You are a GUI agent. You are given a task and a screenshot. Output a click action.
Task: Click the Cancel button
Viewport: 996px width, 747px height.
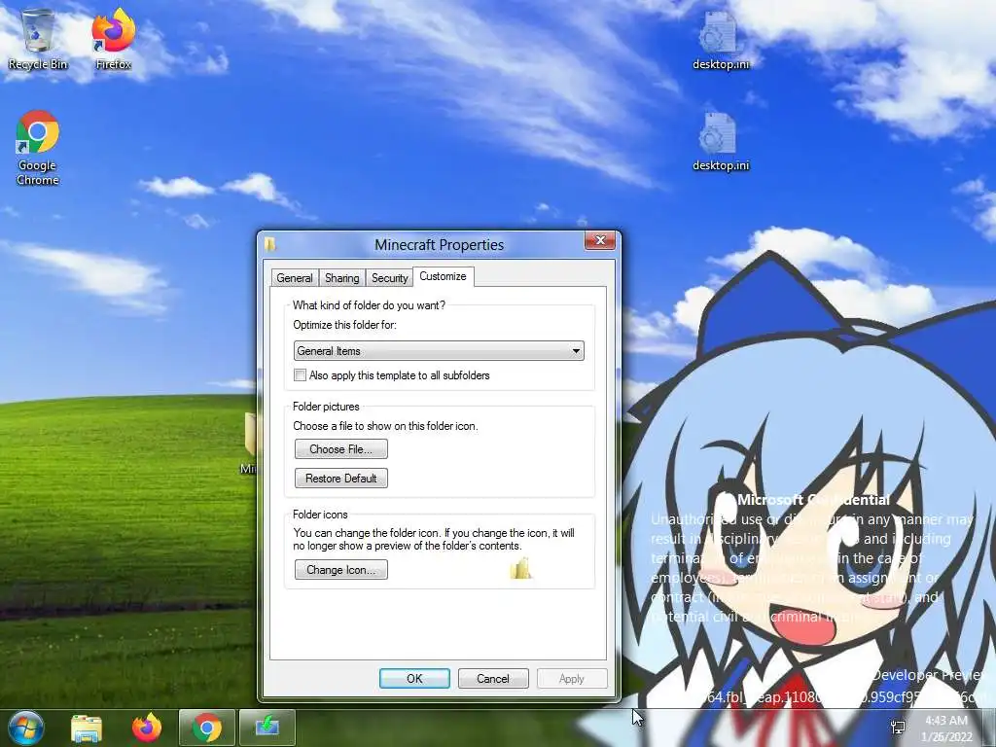[x=493, y=678]
